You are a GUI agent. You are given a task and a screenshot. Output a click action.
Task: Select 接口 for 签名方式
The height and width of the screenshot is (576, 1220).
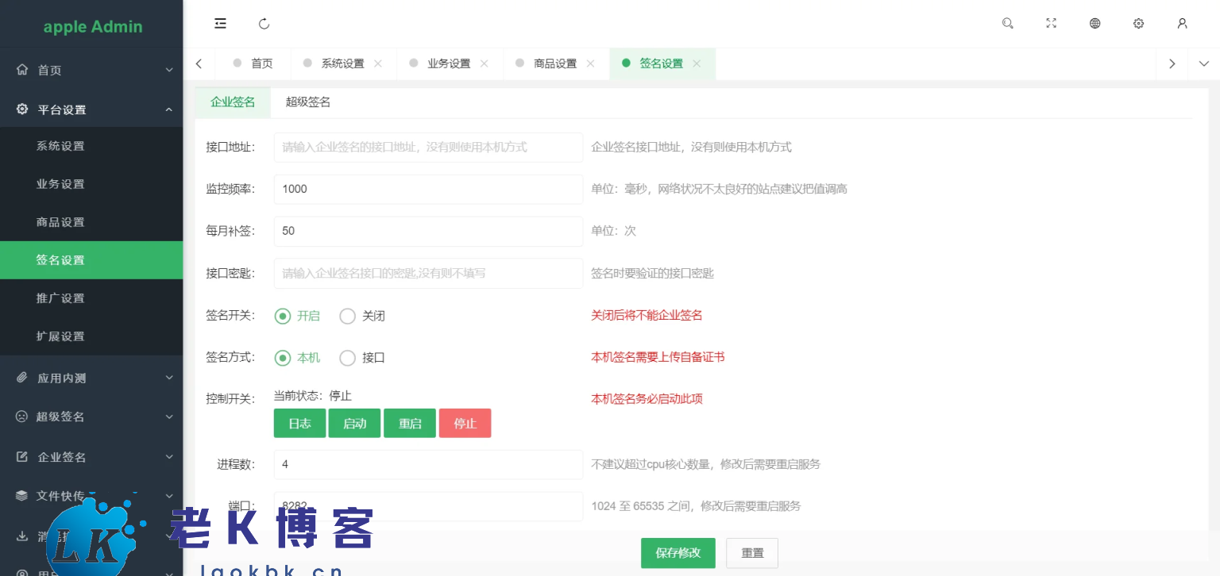pos(348,358)
